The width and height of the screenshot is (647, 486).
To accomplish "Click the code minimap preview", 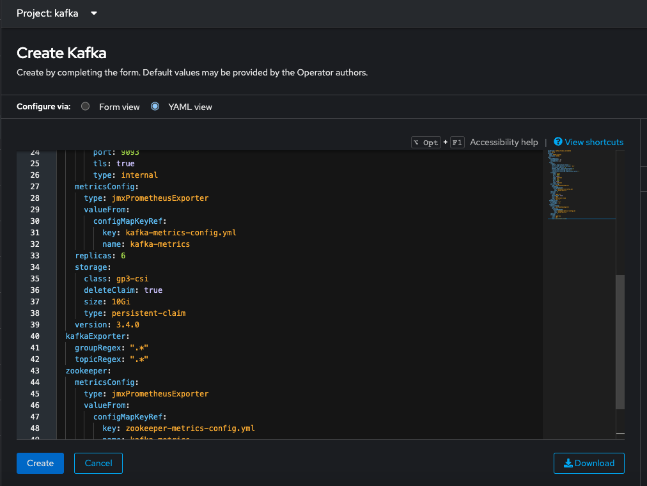I will (580, 185).
